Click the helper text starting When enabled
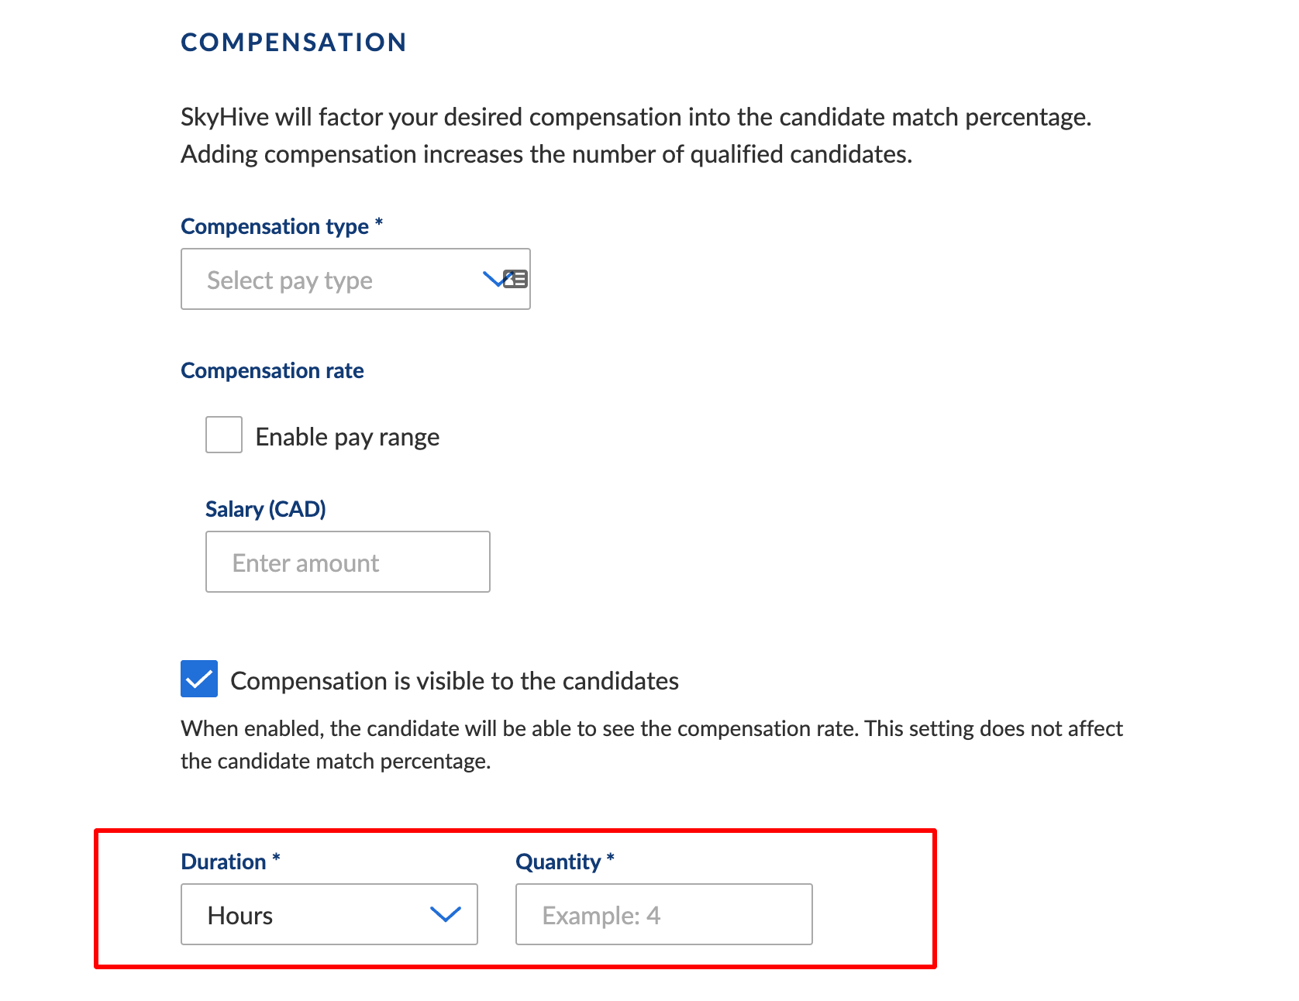The width and height of the screenshot is (1299, 1001). tap(652, 745)
